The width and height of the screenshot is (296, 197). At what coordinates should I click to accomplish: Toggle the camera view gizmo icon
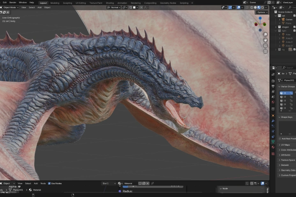click(265, 46)
